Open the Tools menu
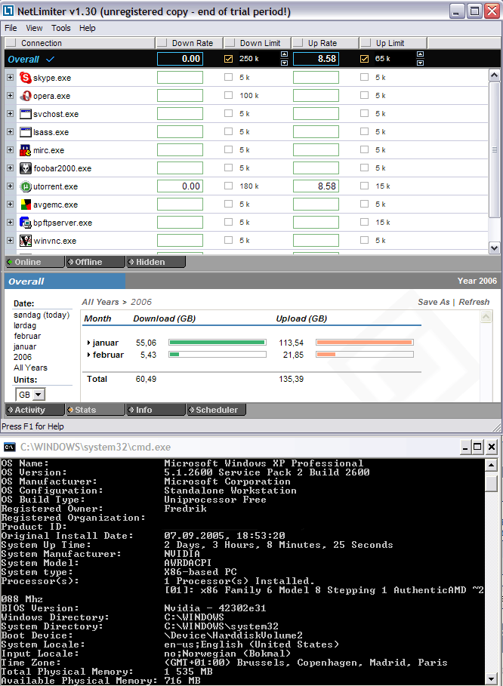Viewport: 503px width, 686px height. tap(61, 28)
